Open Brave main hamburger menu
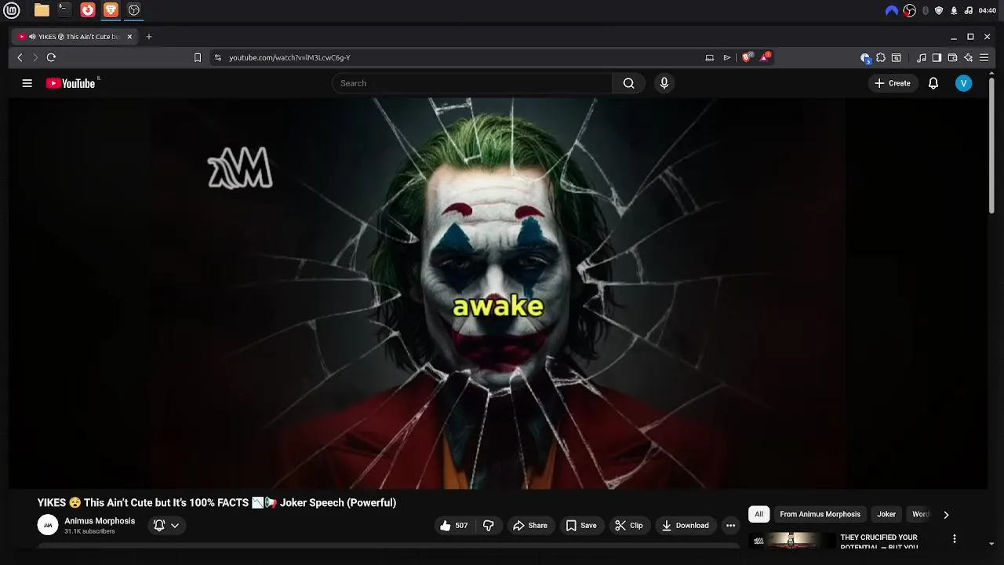The width and height of the screenshot is (1004, 565). (984, 57)
